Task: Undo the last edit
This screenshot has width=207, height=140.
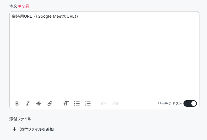Action: pos(104,104)
